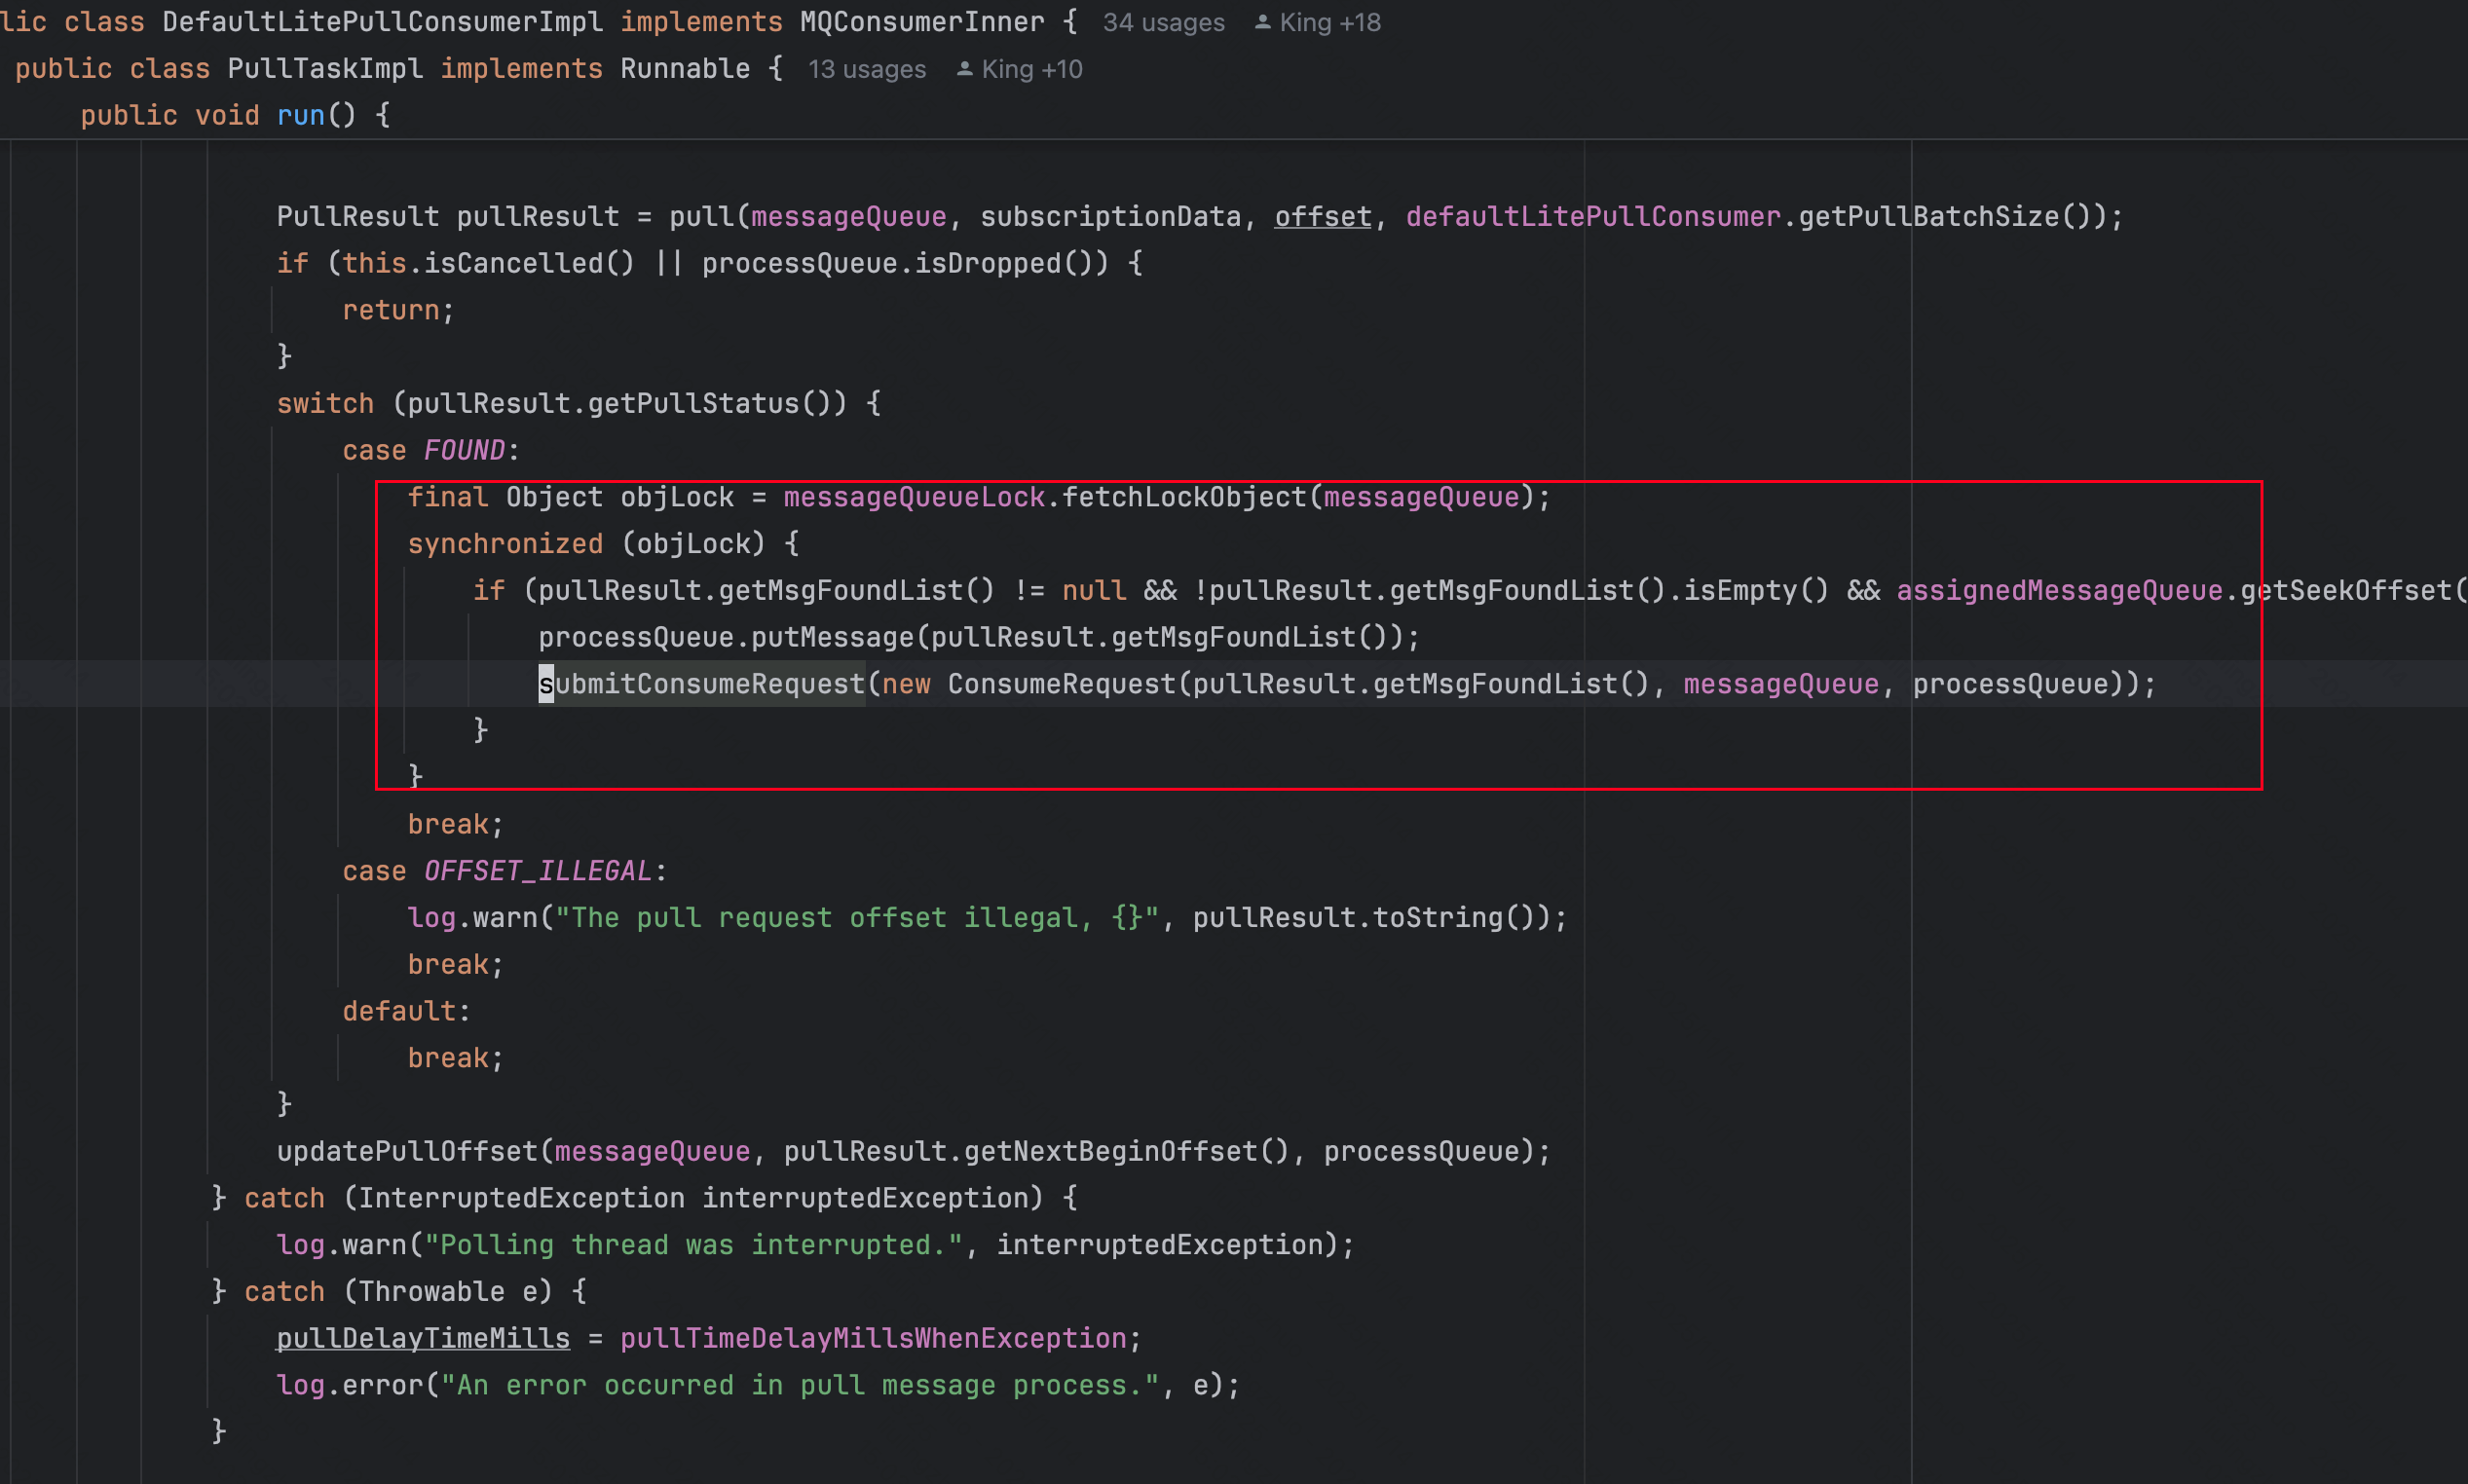Click PullTaskImpl class name in sticky header

[325, 69]
